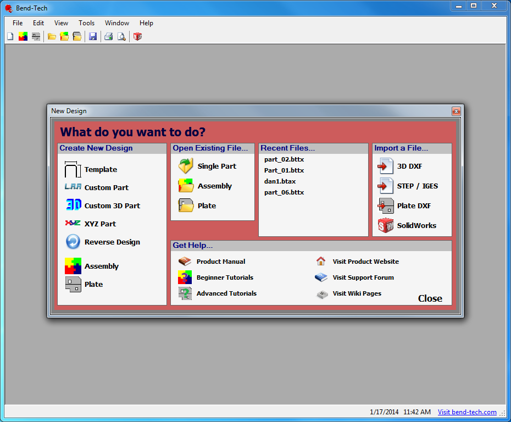Click the Advanced Tutorials icon
The width and height of the screenshot is (511, 422).
point(185,293)
